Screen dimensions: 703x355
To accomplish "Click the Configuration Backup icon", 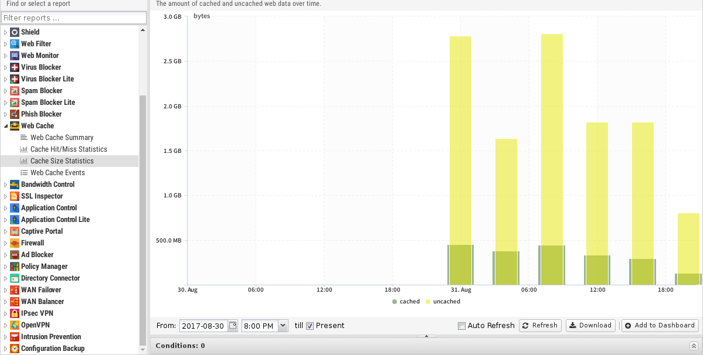I will click(15, 349).
